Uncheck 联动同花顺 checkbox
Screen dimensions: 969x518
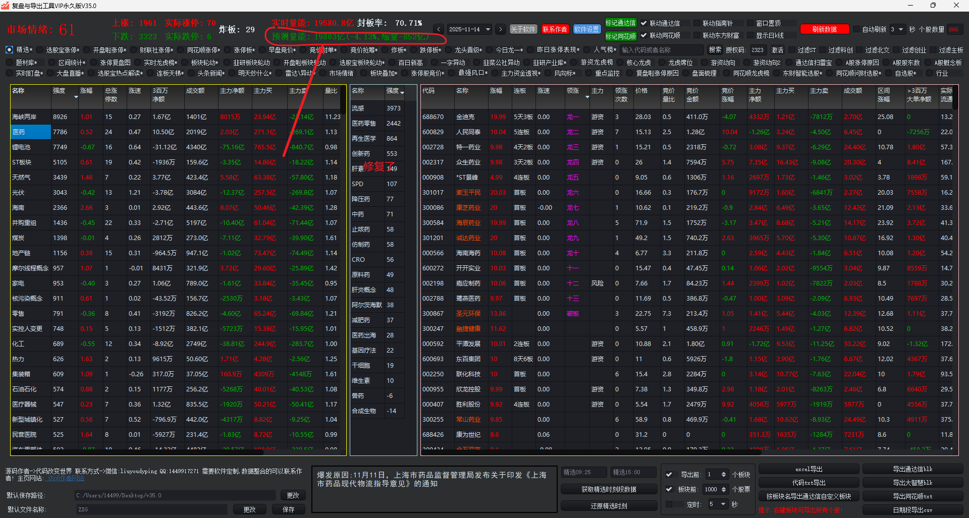coord(644,35)
